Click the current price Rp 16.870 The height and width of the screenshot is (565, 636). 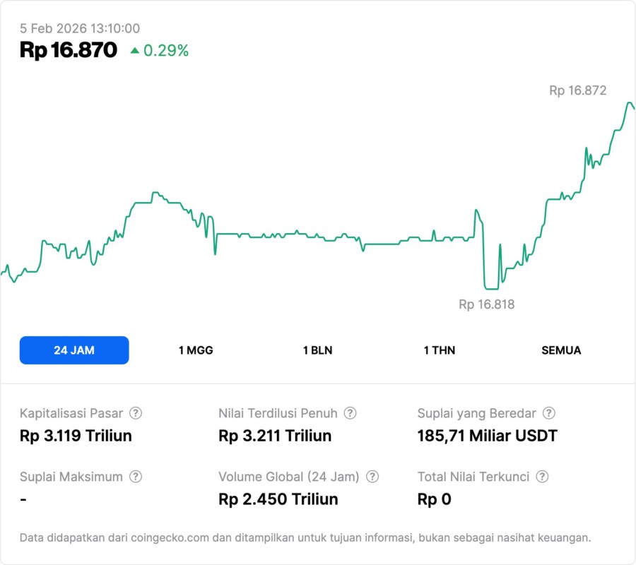68,50
